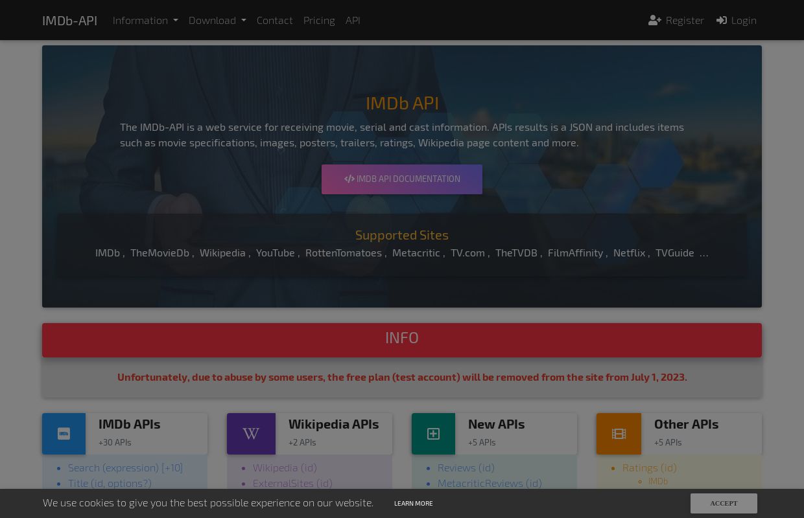Click the Other APIs heading

click(686, 424)
